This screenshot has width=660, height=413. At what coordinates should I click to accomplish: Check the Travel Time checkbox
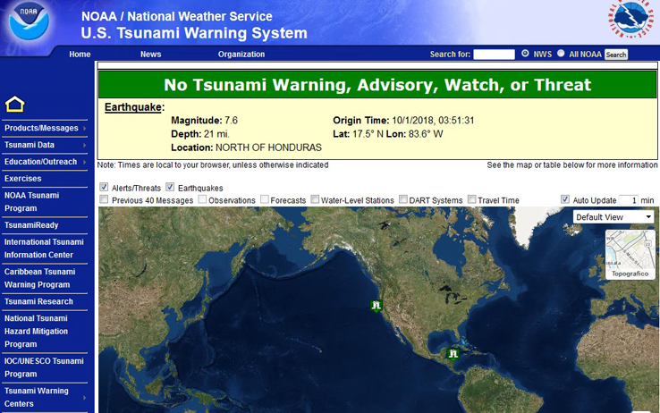pos(472,199)
